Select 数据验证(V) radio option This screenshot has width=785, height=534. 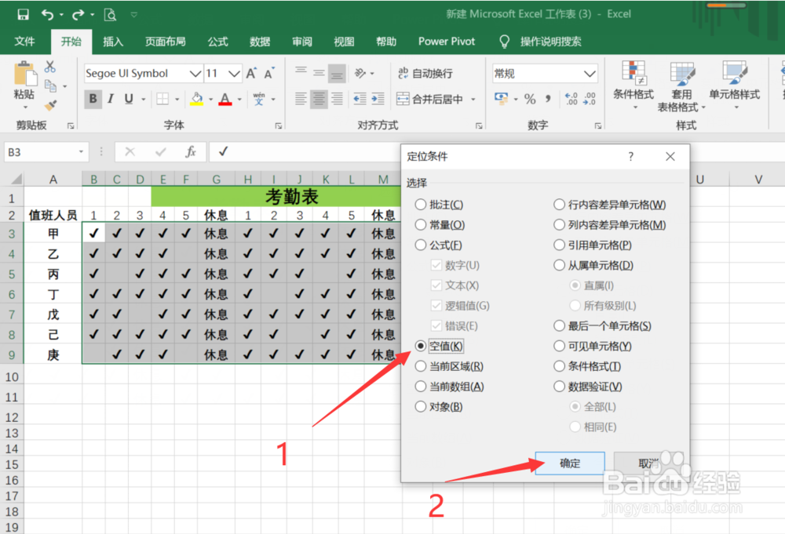click(x=588, y=387)
